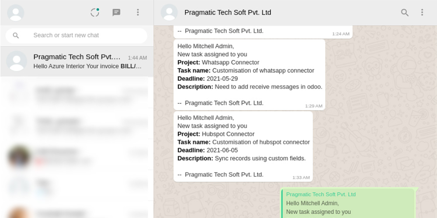Open the Status updates icon
437x218 pixels.
click(95, 12)
